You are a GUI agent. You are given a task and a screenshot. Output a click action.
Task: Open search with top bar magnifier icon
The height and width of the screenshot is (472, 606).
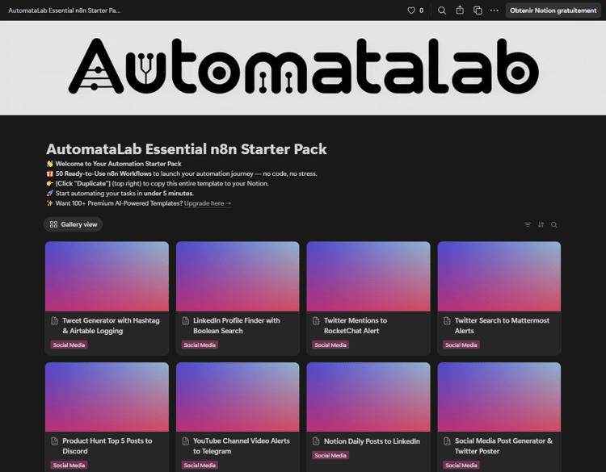click(442, 10)
